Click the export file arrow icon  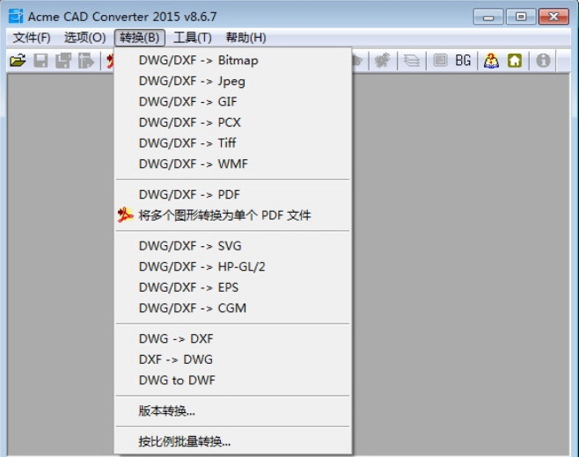[86, 61]
